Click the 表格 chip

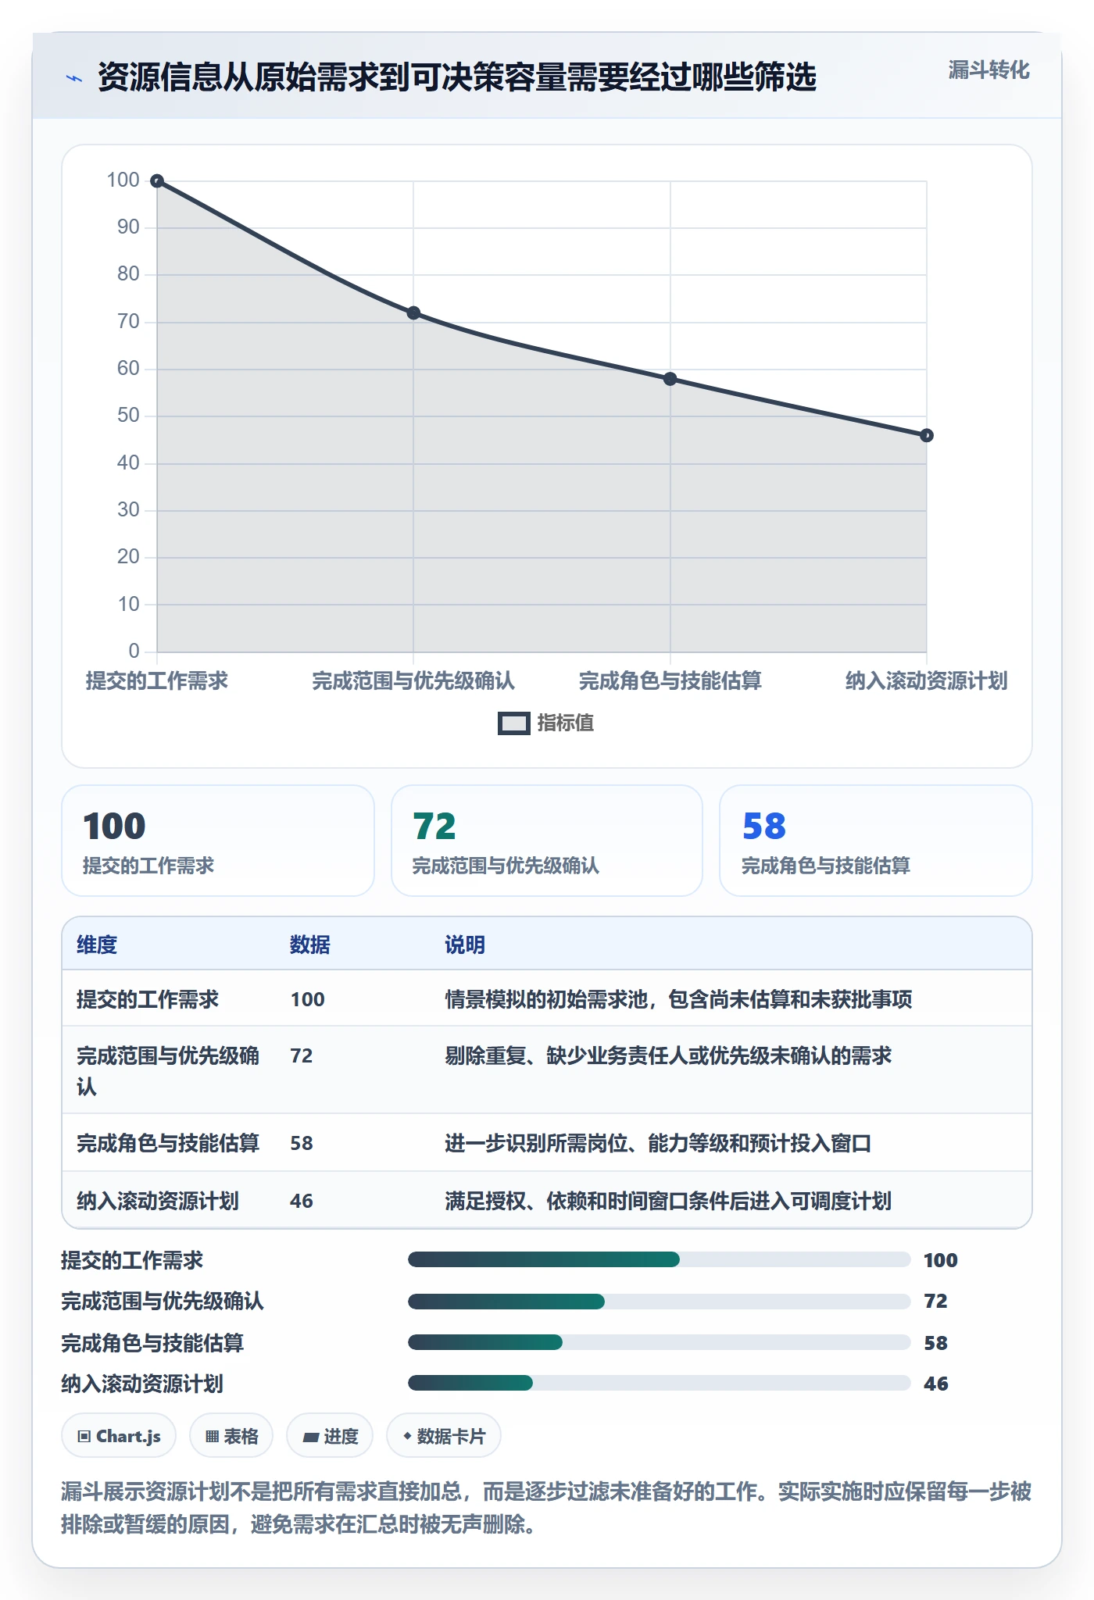231,1436
